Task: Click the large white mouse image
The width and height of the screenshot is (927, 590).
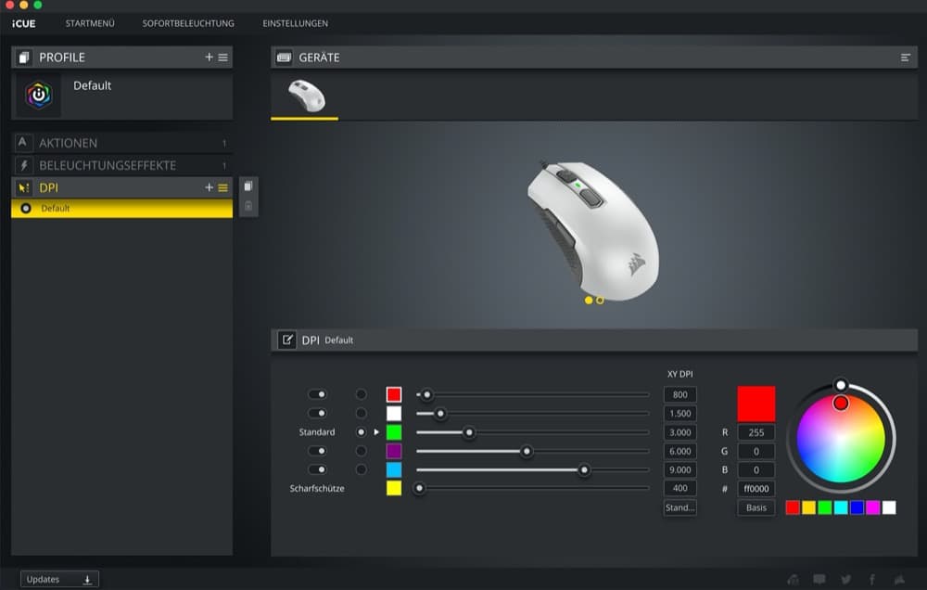Action: pos(593,231)
